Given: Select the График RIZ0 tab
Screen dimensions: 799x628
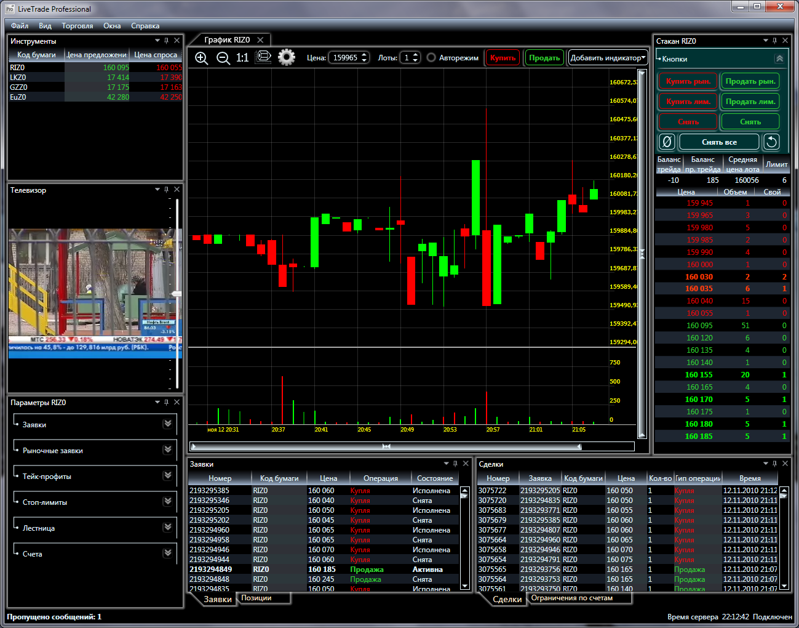Looking at the screenshot, I should click(x=227, y=40).
